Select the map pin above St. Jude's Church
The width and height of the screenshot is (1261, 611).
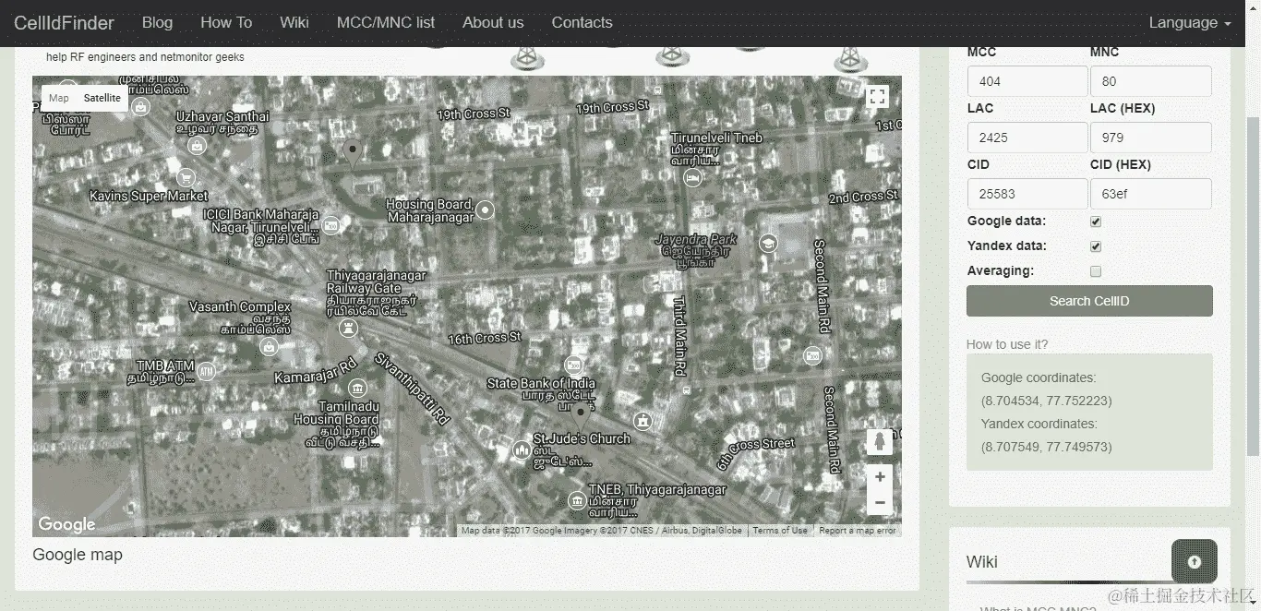(x=581, y=417)
